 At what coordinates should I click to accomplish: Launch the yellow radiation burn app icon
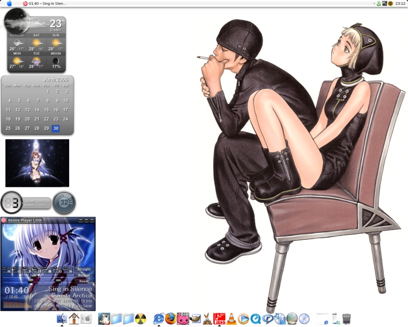tap(140, 319)
